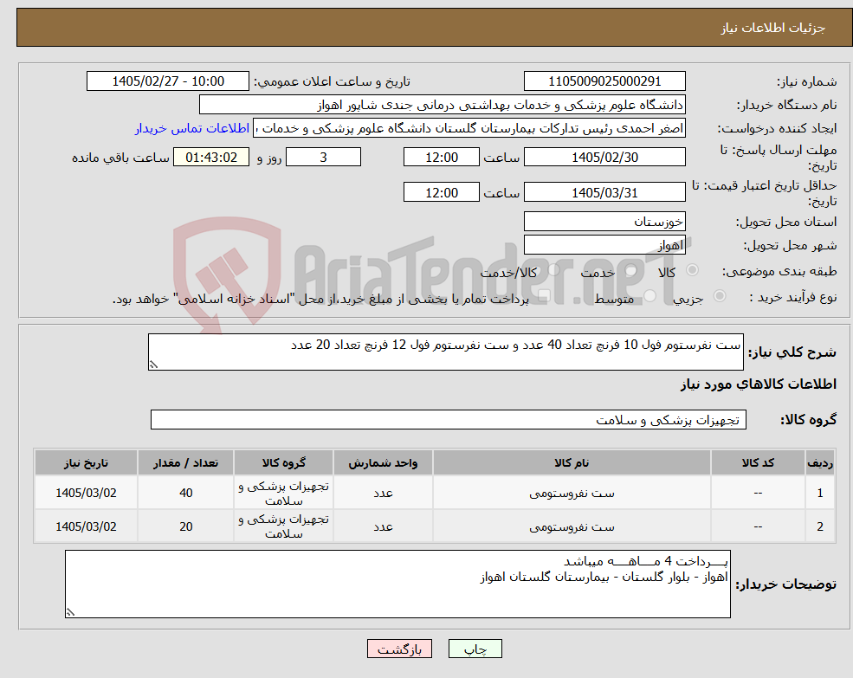Click ست نفروستومی in row 2
853x678 pixels.
point(572,526)
